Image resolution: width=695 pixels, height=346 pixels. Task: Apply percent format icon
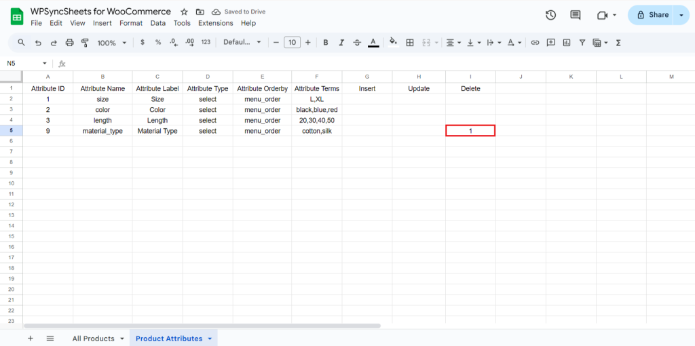pos(158,43)
